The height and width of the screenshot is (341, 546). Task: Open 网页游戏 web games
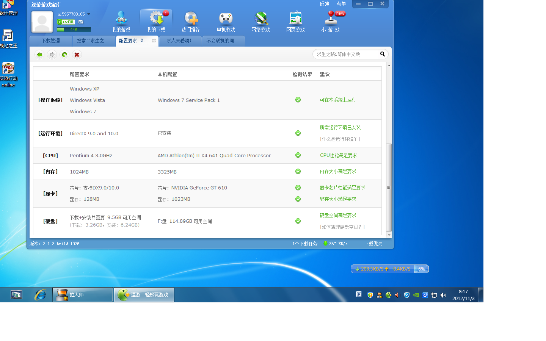pos(295,22)
